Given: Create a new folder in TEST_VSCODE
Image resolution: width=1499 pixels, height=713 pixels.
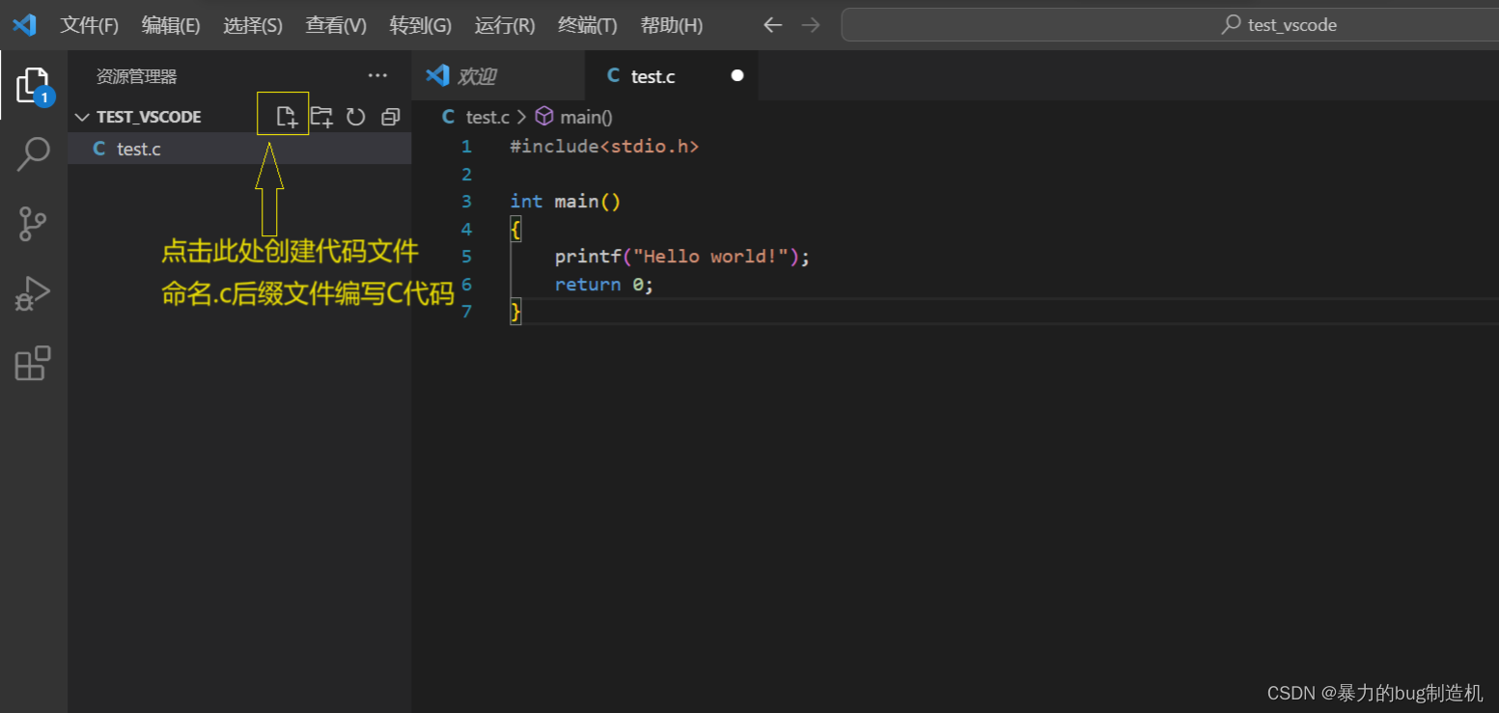Looking at the screenshot, I should coord(321,117).
